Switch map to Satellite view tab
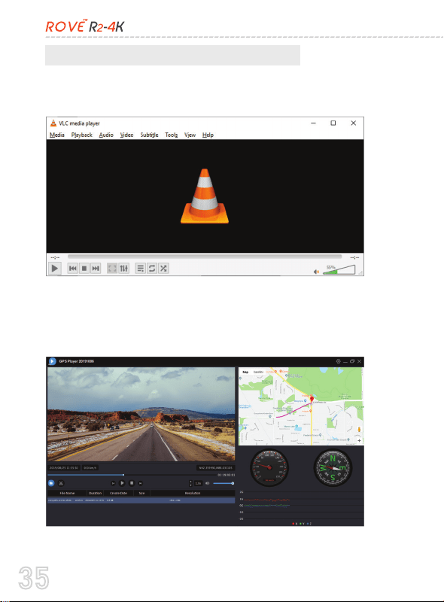 point(258,372)
